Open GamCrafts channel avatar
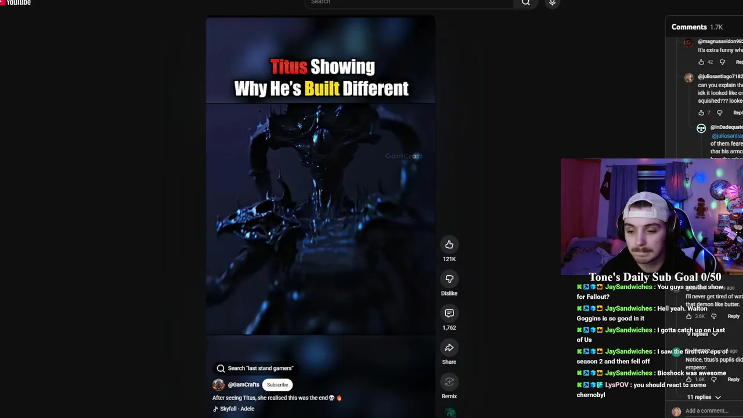Image resolution: width=743 pixels, height=418 pixels. pyautogui.click(x=218, y=385)
